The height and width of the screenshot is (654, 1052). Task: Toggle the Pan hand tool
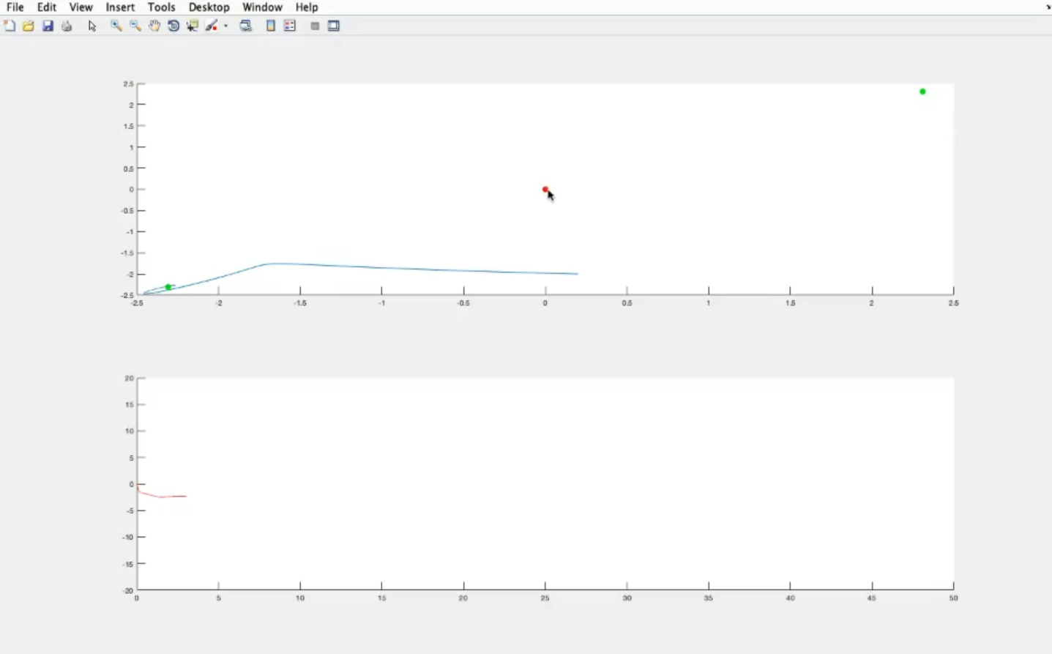pyautogui.click(x=154, y=26)
